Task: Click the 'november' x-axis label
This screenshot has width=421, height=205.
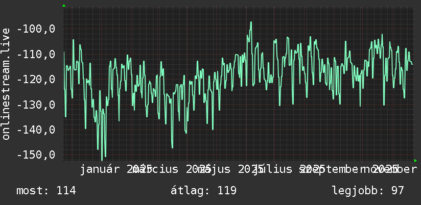Action: tap(389, 169)
